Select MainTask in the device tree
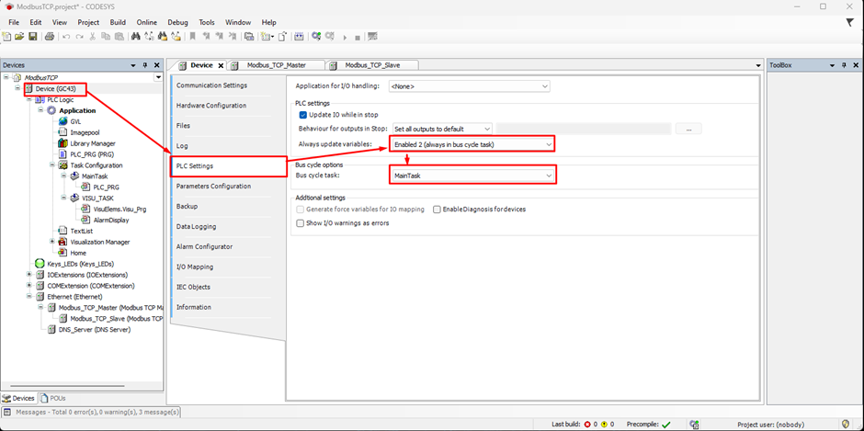This screenshot has width=864, height=431. pyautogui.click(x=95, y=176)
